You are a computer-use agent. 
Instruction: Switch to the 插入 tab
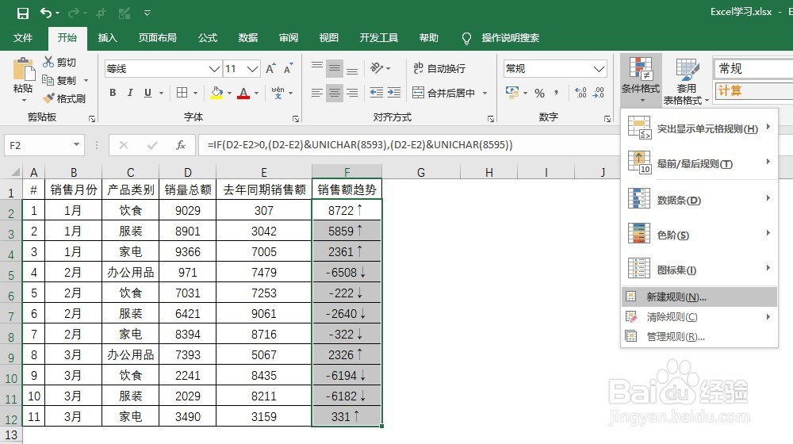(107, 38)
